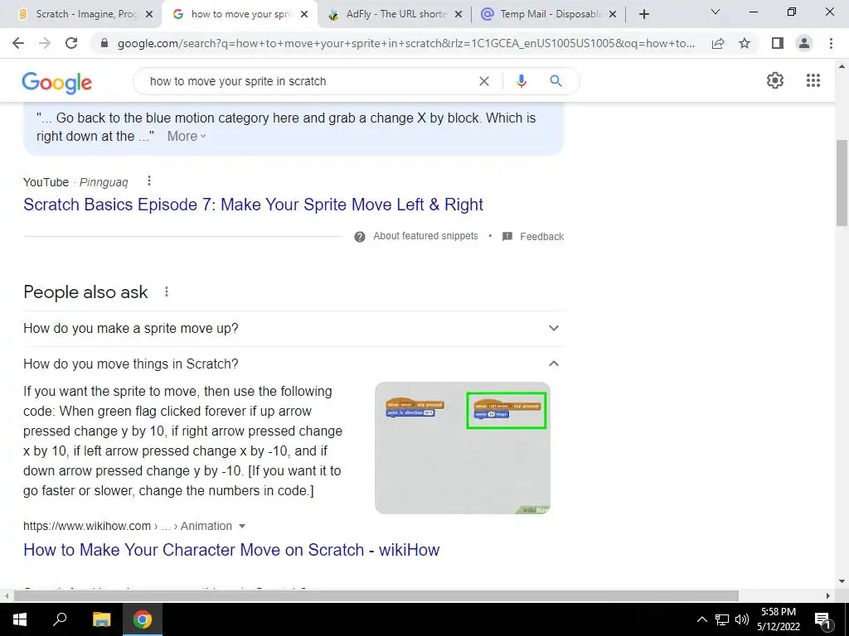Image resolution: width=849 pixels, height=636 pixels.
Task: Bookmark this page with the star icon
Action: [x=745, y=43]
